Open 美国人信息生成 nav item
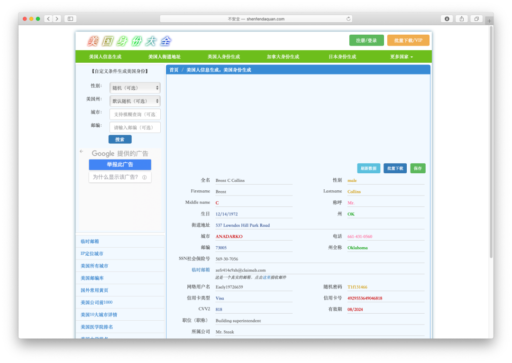 105,56
